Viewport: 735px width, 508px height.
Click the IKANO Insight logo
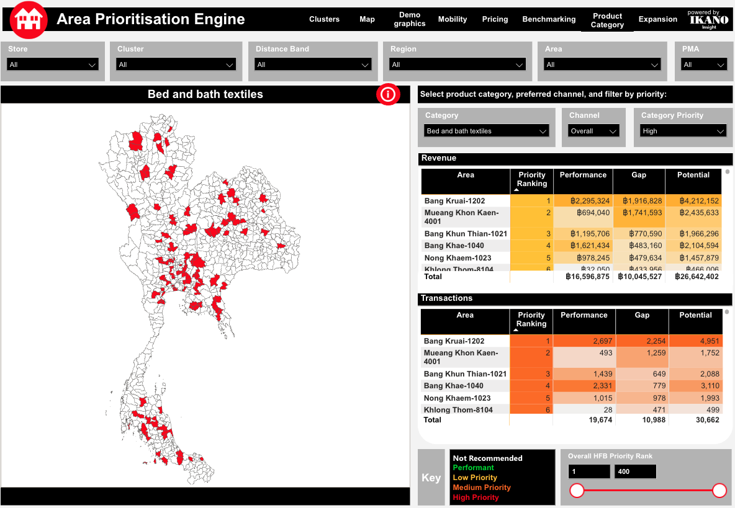[709, 20]
